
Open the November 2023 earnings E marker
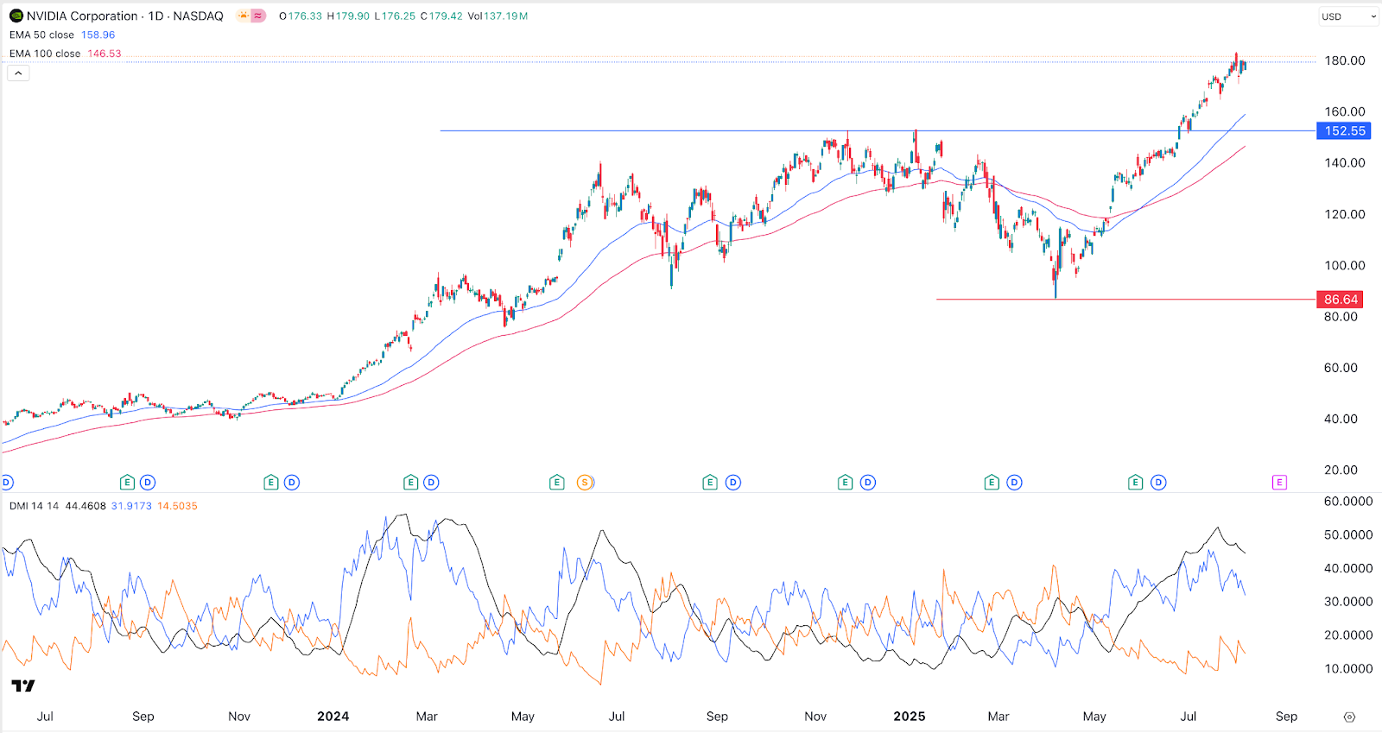click(x=271, y=483)
